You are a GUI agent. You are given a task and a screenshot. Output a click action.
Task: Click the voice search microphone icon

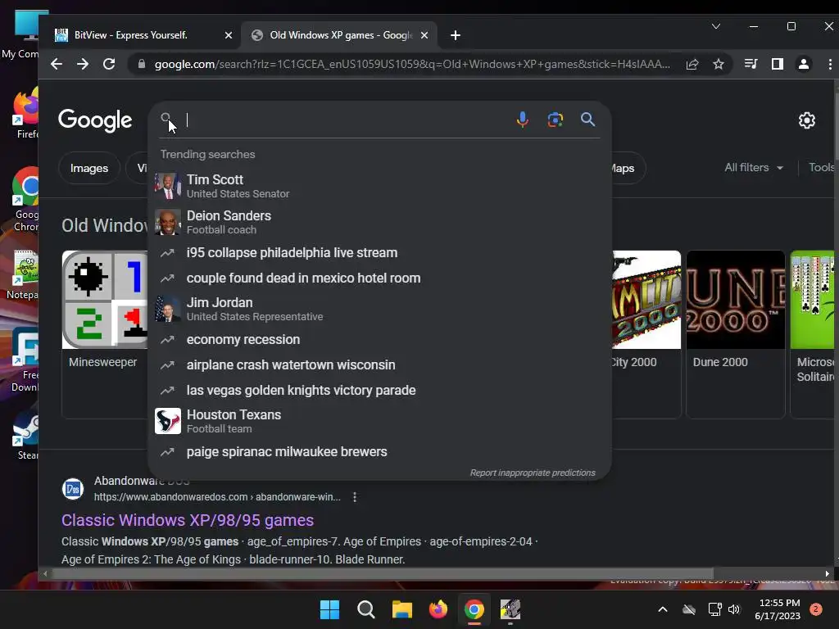click(522, 120)
